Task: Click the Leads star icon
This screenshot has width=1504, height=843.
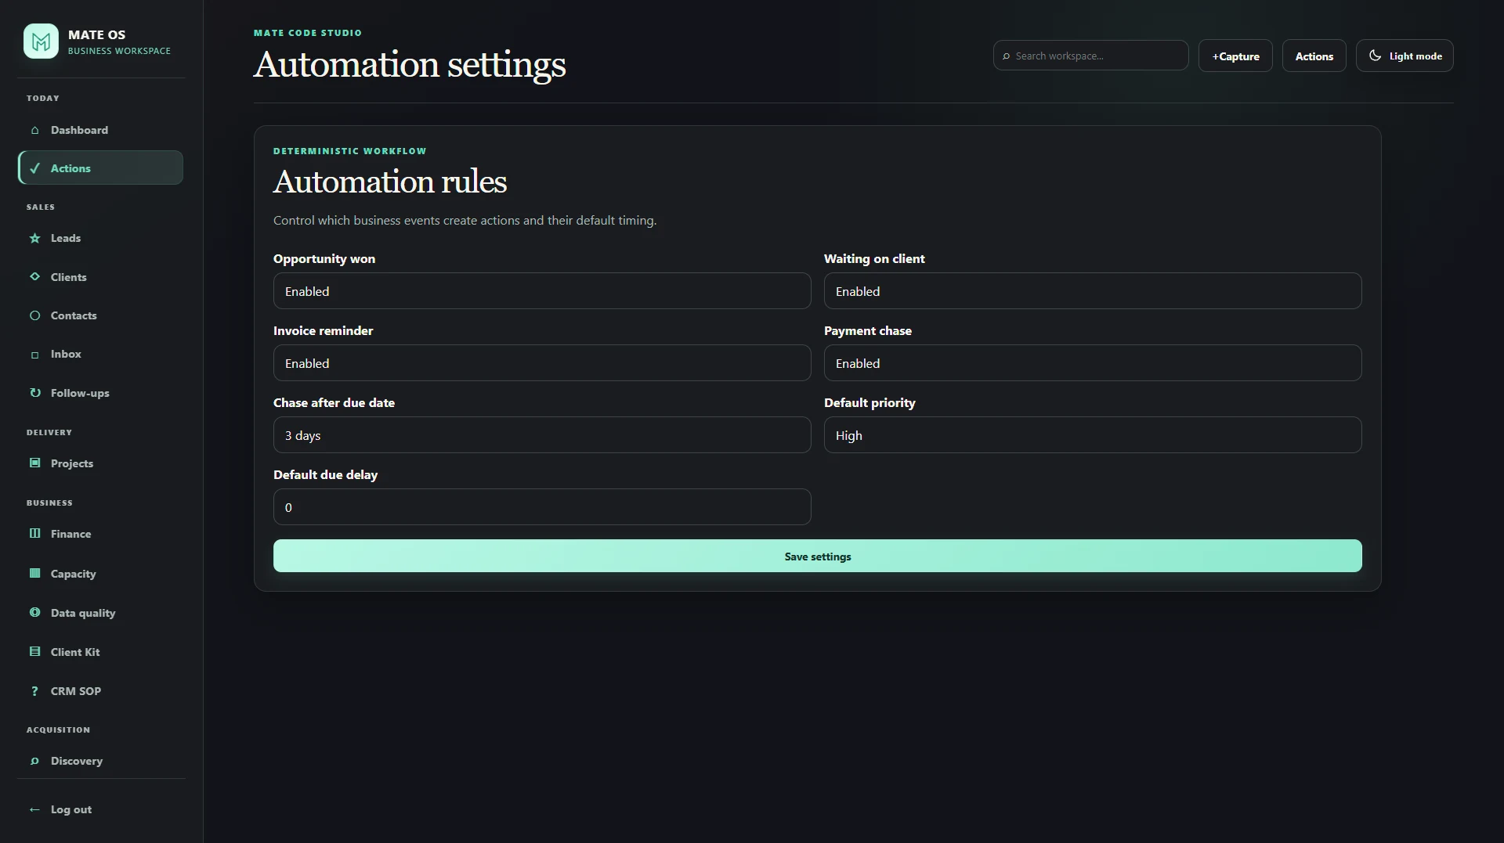Action: [x=34, y=238]
